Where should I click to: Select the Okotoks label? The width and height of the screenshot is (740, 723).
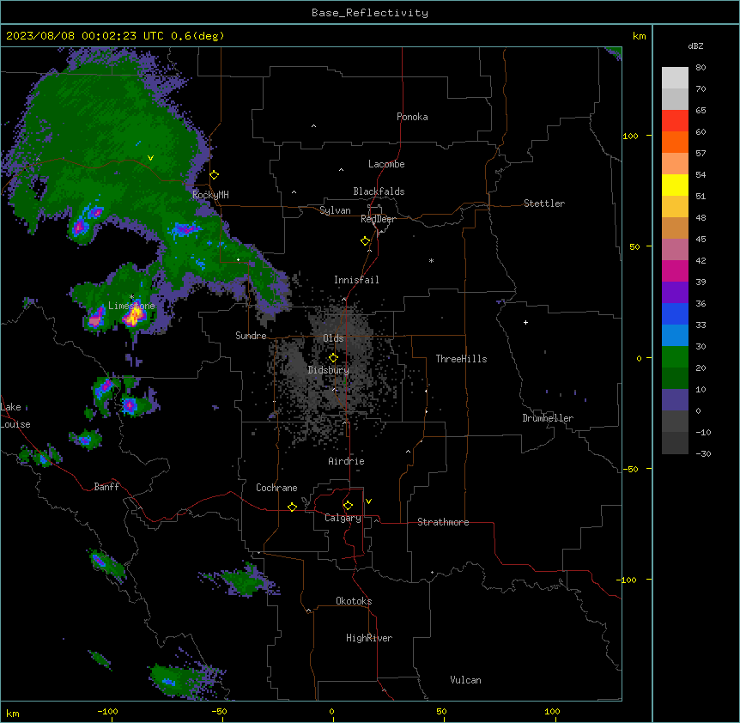(x=354, y=601)
